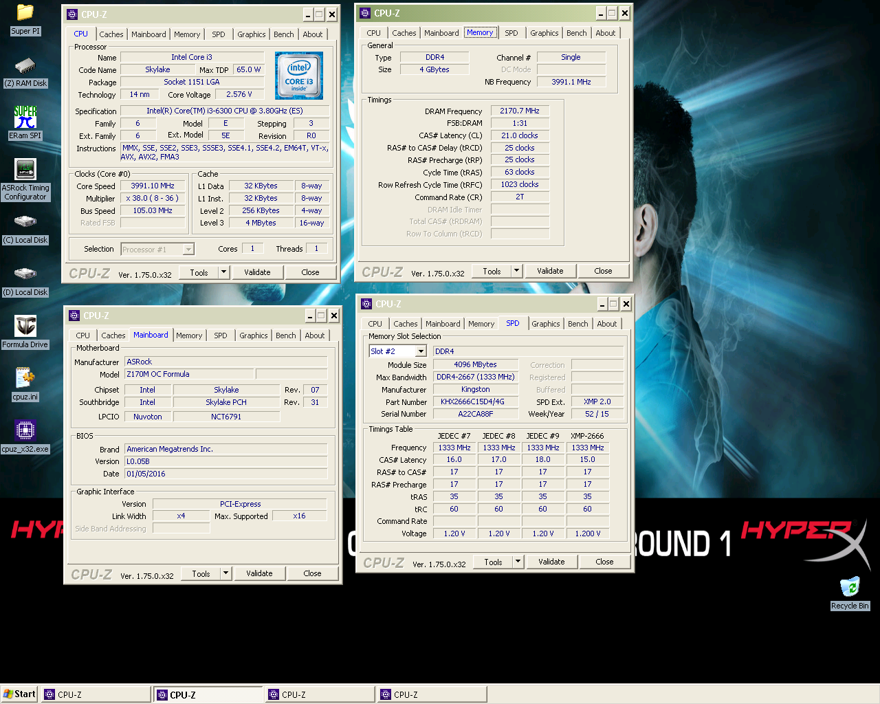
Task: Click the Serial Number A22CA88F field
Action: tap(476, 414)
